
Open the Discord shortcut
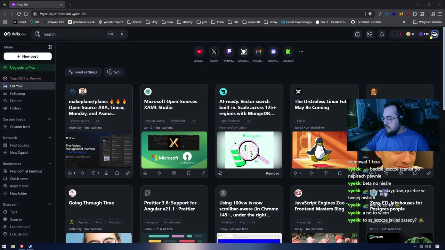point(273,51)
